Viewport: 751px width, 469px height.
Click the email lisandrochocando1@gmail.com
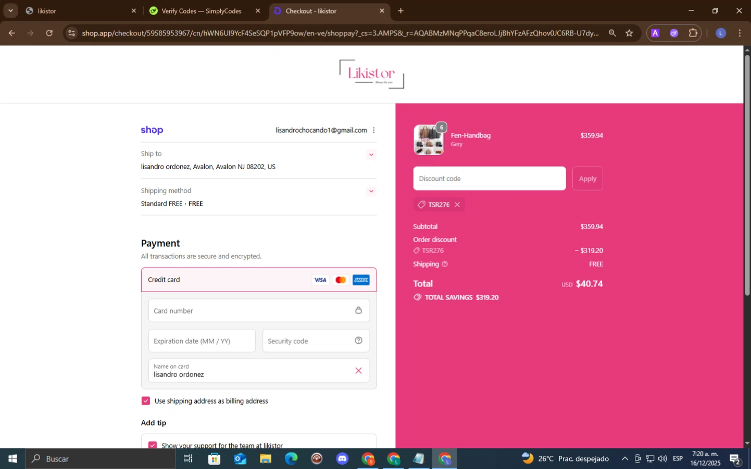(321, 130)
